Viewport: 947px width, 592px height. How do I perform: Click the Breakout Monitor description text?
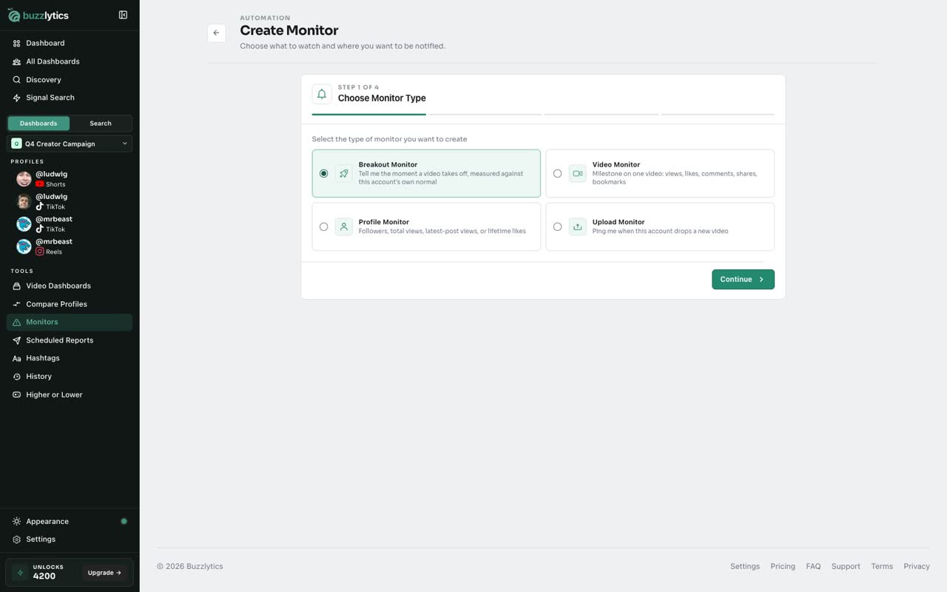click(441, 178)
